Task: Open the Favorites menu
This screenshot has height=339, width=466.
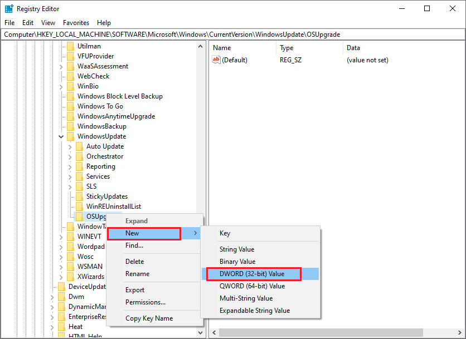Action: (76, 23)
